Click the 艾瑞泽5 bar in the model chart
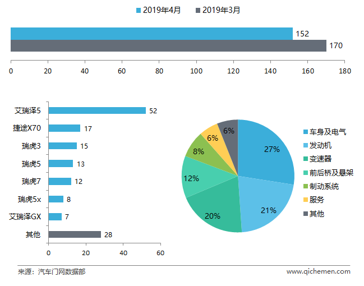Image resolution: width=364 pixels, height=286 pixels. coord(97,110)
